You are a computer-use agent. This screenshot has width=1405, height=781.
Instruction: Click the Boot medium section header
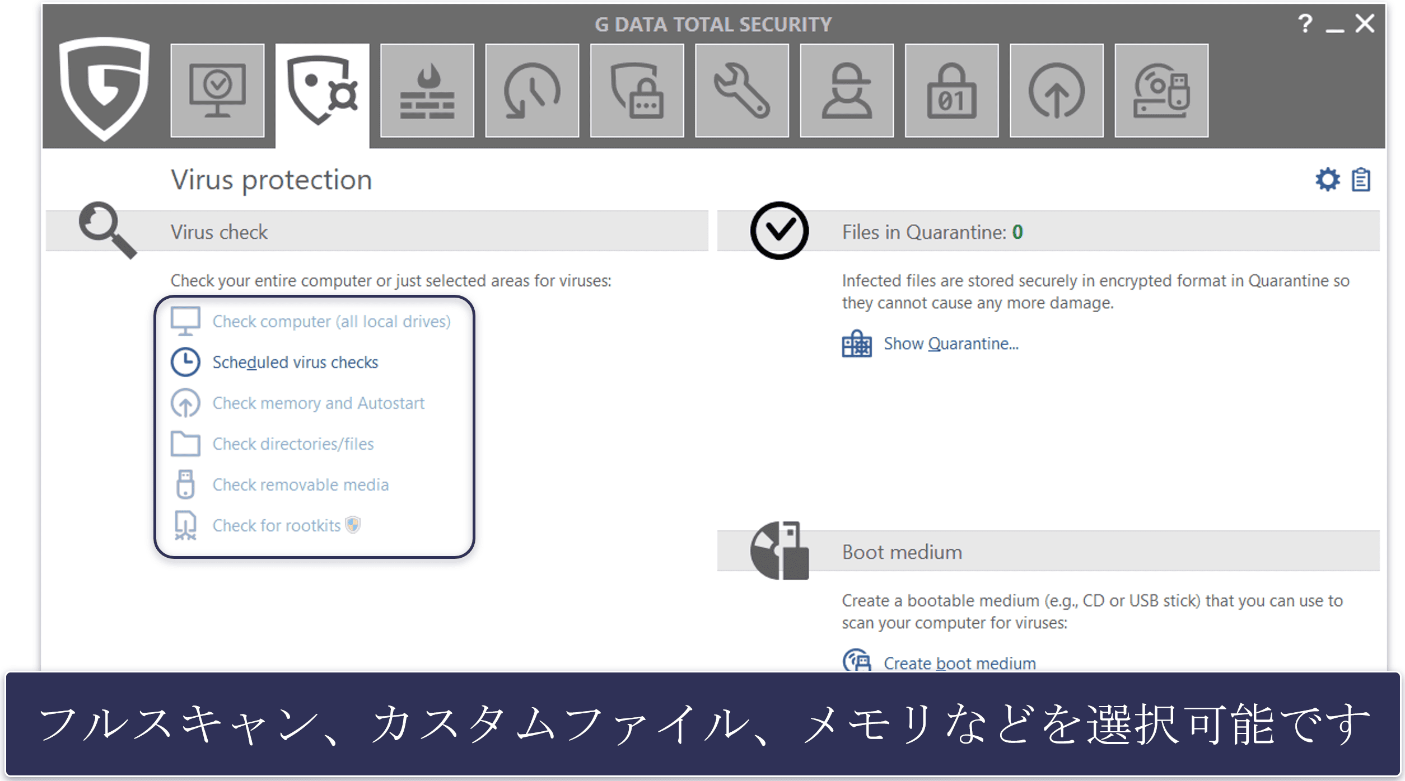1048,552
